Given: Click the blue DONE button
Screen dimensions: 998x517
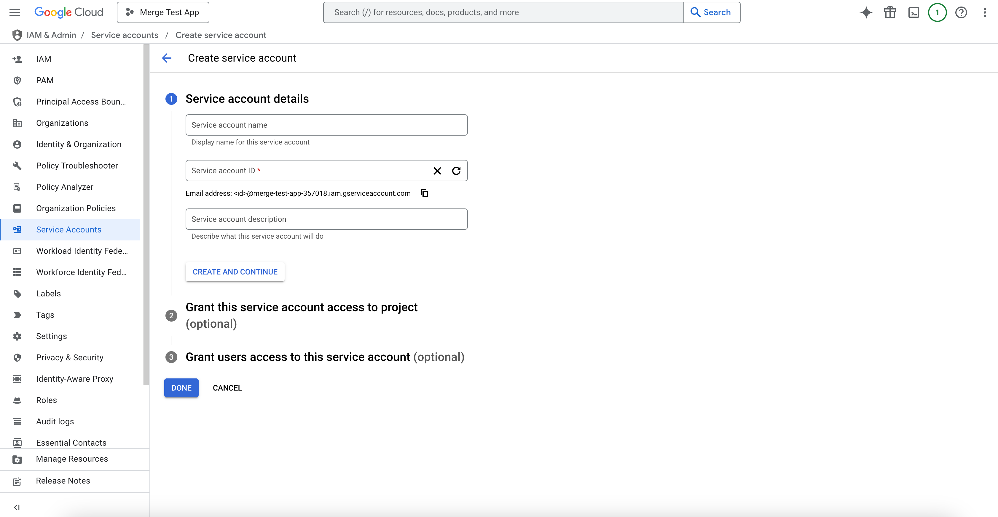Looking at the screenshot, I should 181,388.
